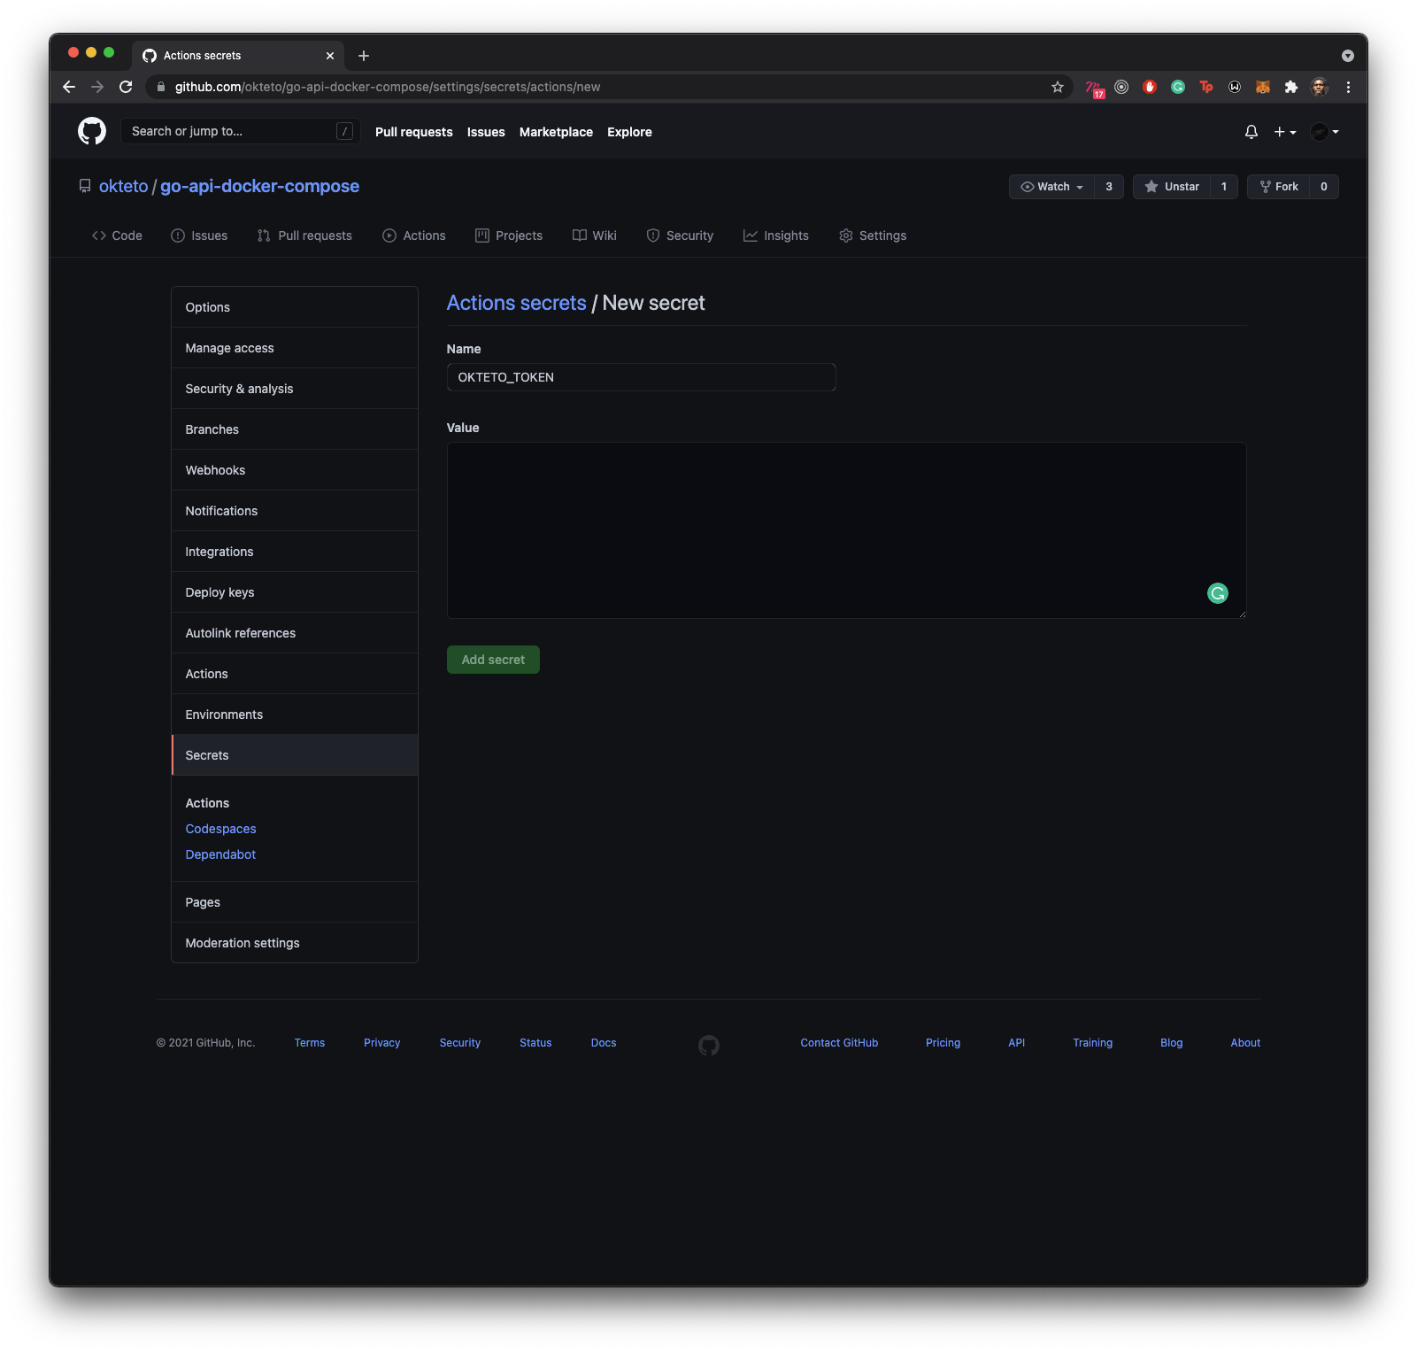Click the site lock icon in address bar

[160, 87]
